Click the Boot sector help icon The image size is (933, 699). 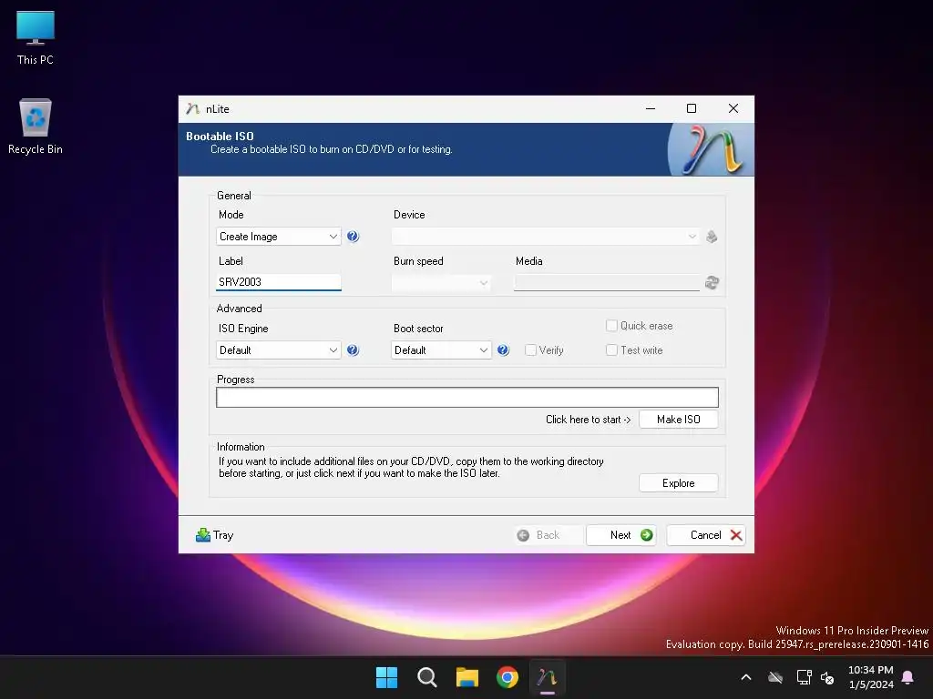(x=503, y=350)
